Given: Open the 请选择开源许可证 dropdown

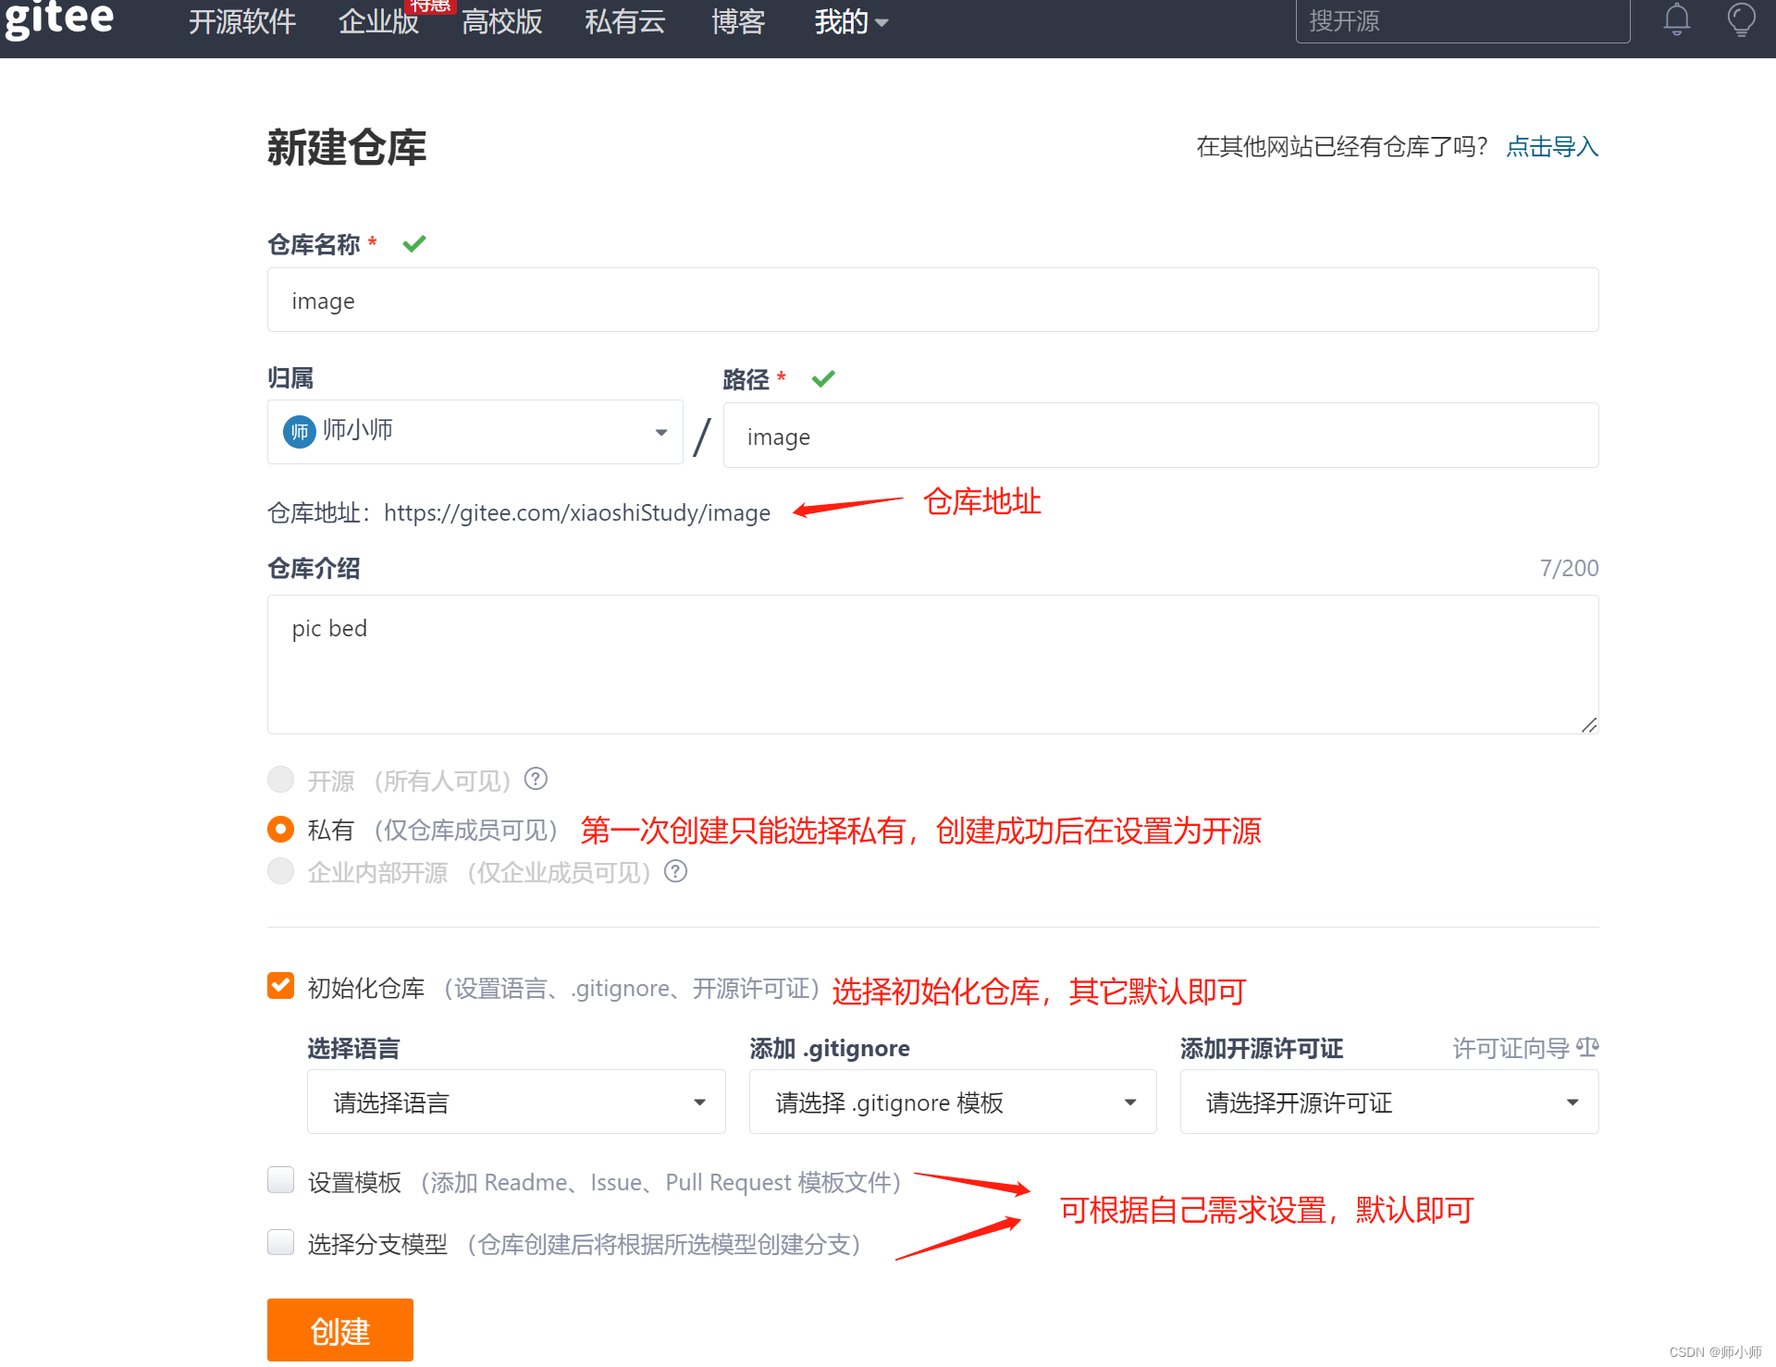Looking at the screenshot, I should [1388, 1102].
